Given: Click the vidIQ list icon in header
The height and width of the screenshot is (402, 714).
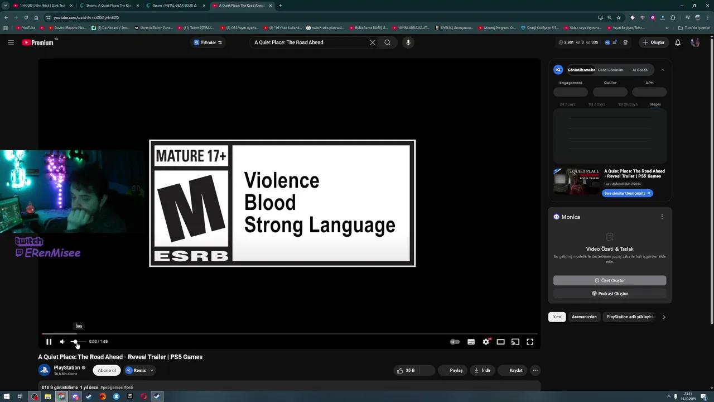Looking at the screenshot, I should click(615, 42).
